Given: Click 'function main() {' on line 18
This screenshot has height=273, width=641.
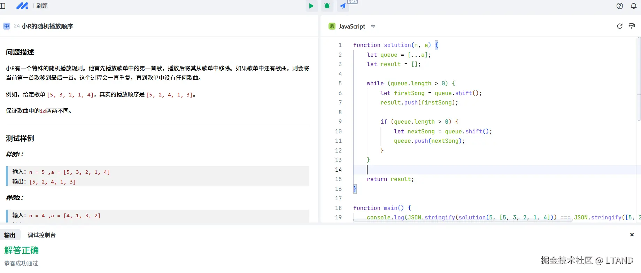Looking at the screenshot, I should pos(382,208).
